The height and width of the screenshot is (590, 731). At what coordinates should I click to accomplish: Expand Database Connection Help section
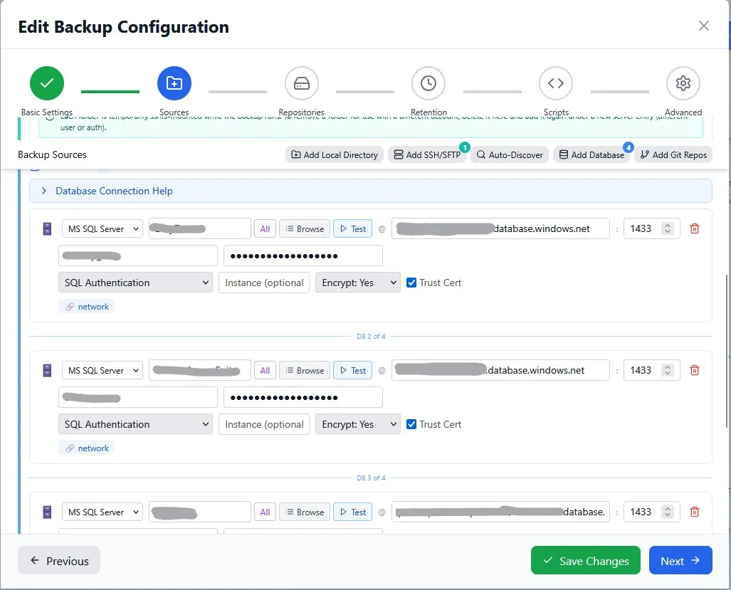(371, 191)
